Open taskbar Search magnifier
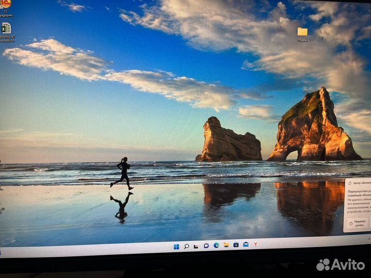The image size is (371, 278). point(187,246)
